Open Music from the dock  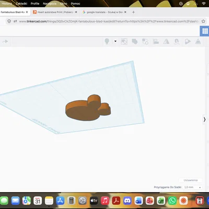click(105, 201)
